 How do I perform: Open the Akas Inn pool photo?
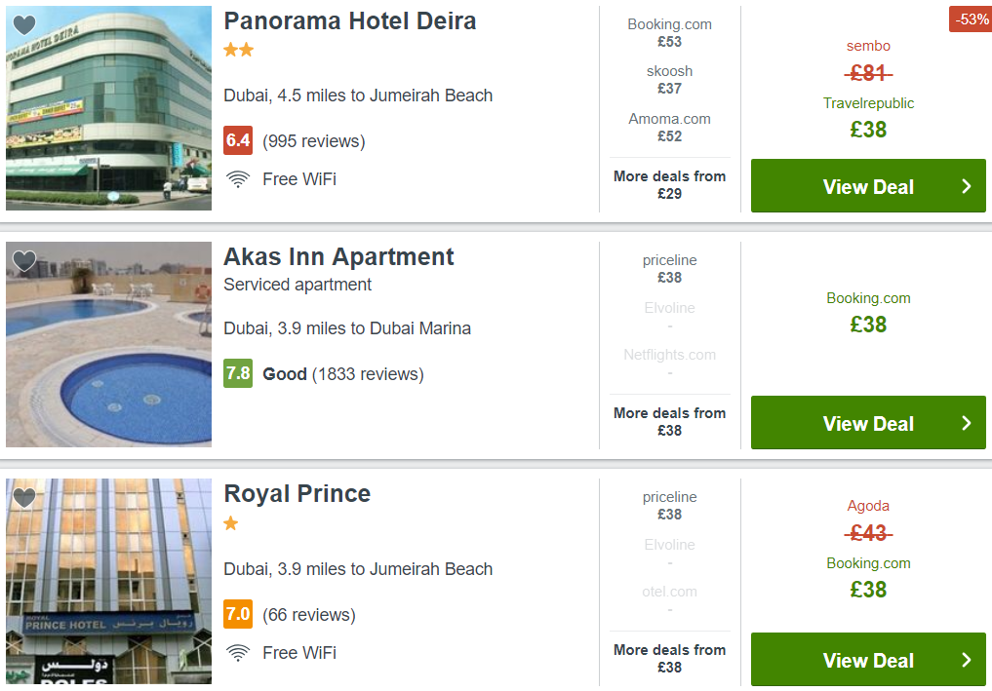tap(109, 345)
